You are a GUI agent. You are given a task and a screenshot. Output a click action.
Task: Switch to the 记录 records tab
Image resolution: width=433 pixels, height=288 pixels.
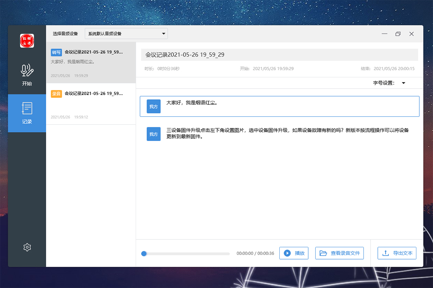[x=27, y=113]
